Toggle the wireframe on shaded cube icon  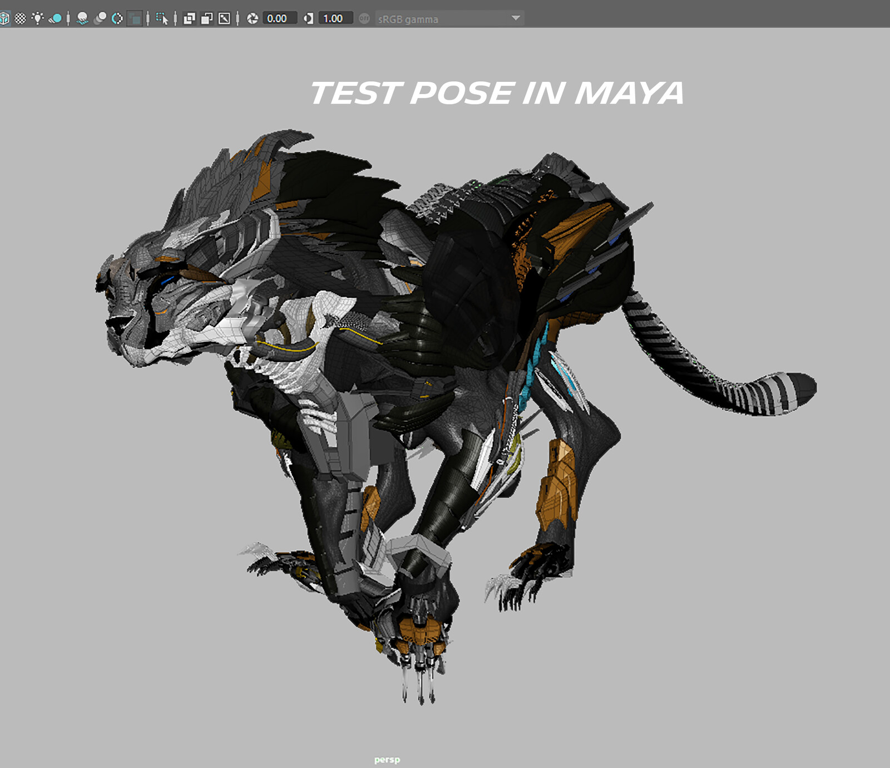(4, 18)
